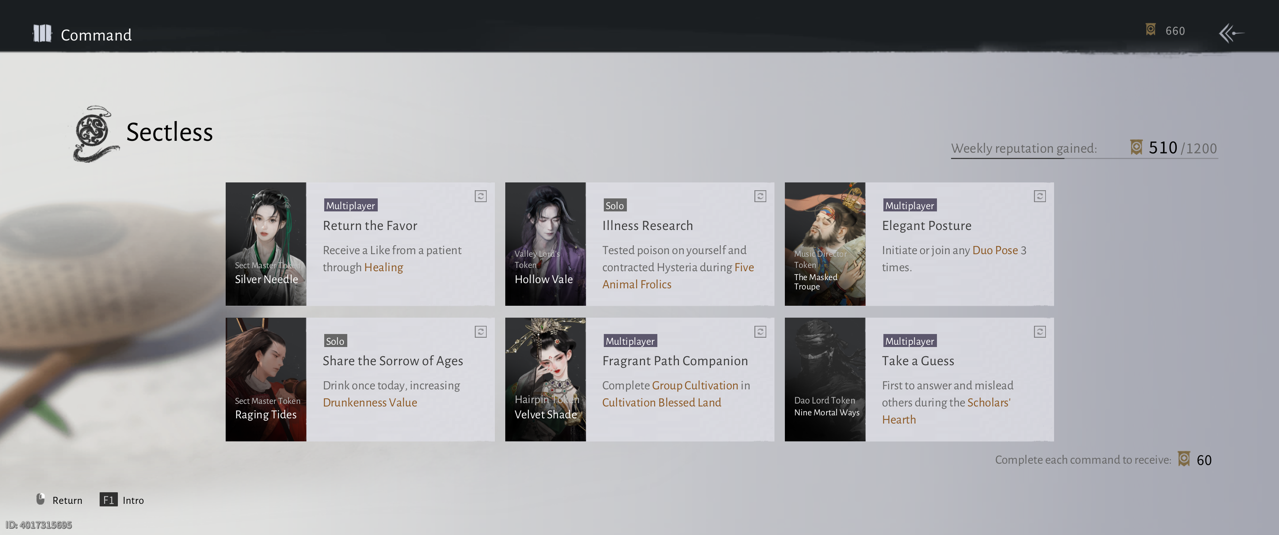Refresh the Fragrant Path Companion command
Screen dimensions: 1279x535
tap(760, 331)
